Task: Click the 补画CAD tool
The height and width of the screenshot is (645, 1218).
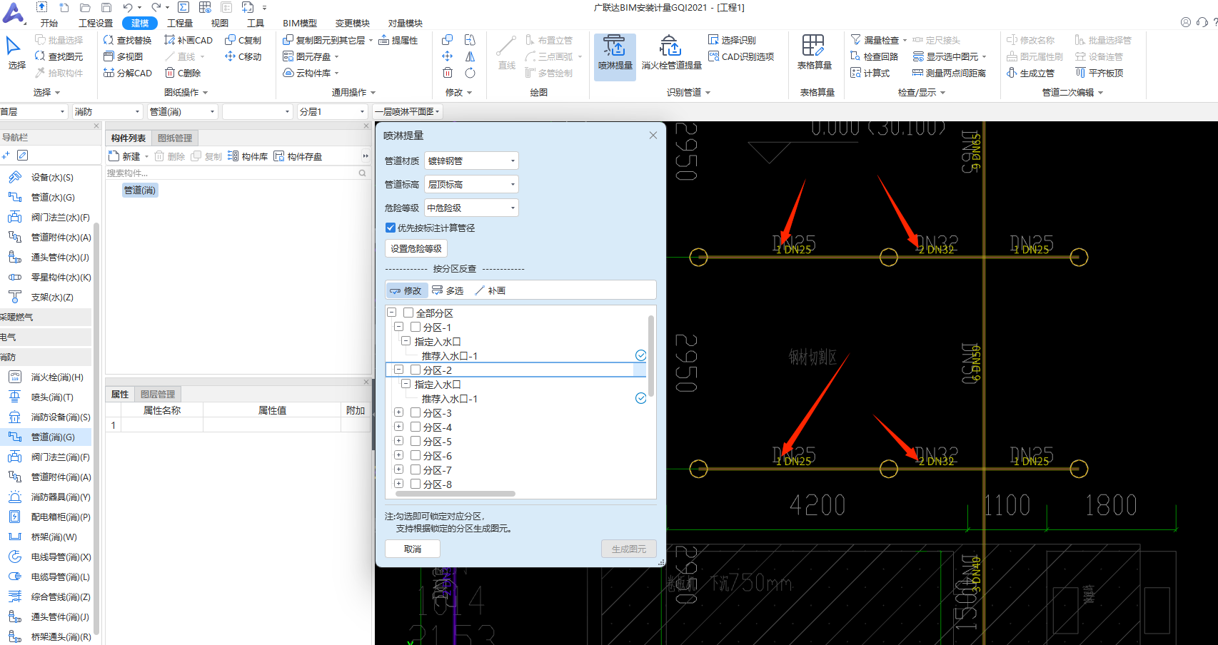Action: click(188, 40)
